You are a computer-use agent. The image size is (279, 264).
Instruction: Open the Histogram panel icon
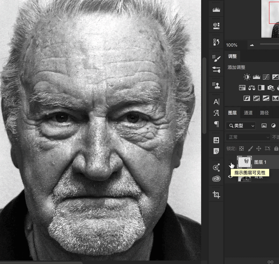pos(216,10)
